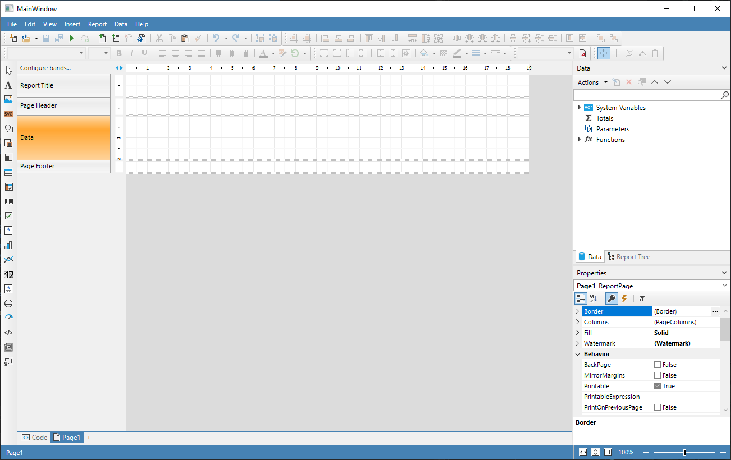Click the green Preview play button

click(71, 38)
